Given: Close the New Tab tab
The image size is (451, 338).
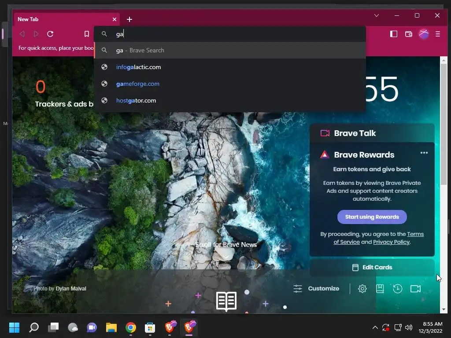Looking at the screenshot, I should pyautogui.click(x=115, y=19).
